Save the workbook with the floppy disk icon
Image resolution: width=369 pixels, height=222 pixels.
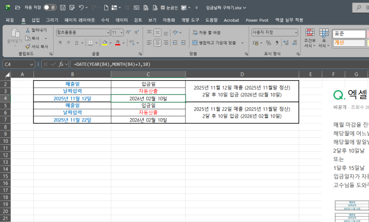(62, 7)
